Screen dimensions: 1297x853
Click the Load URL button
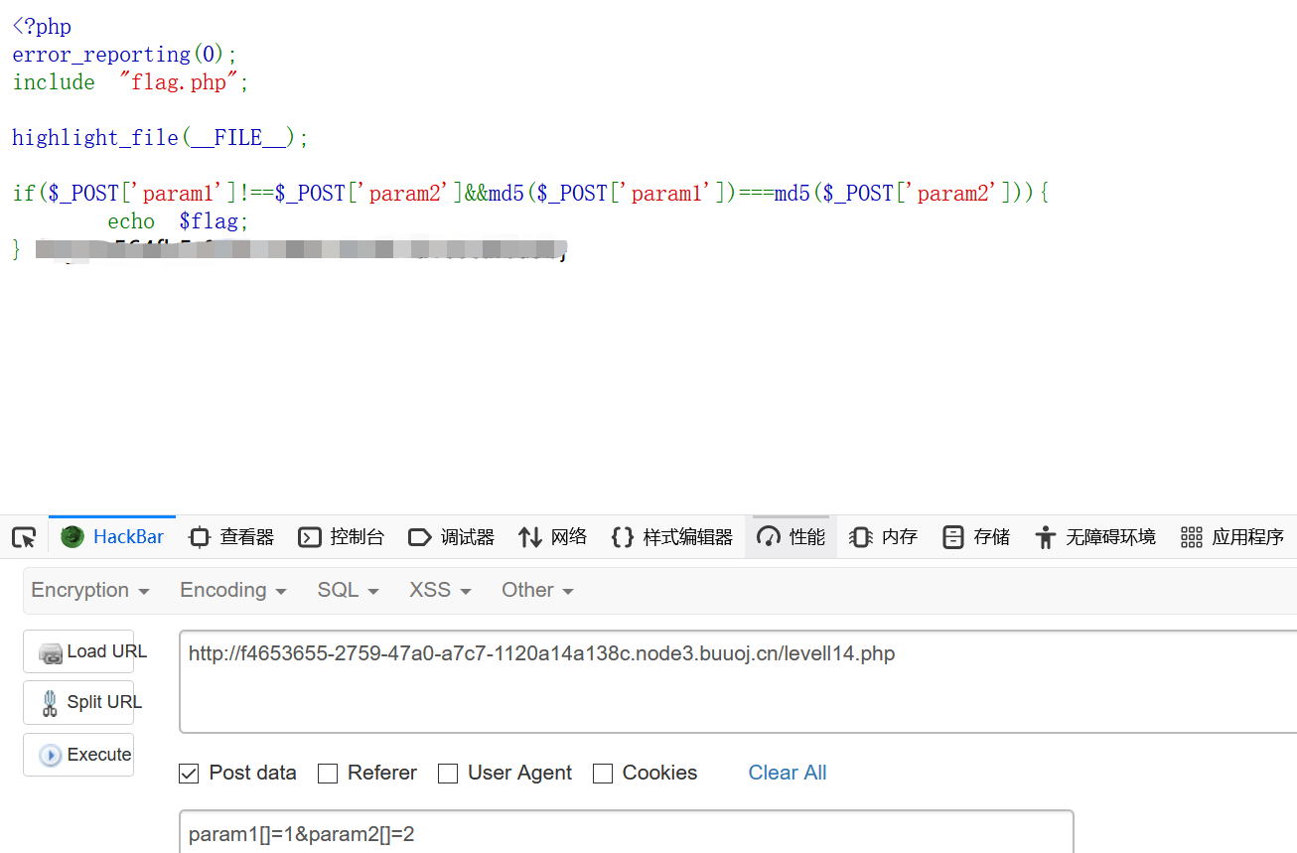pyautogui.click(x=78, y=651)
